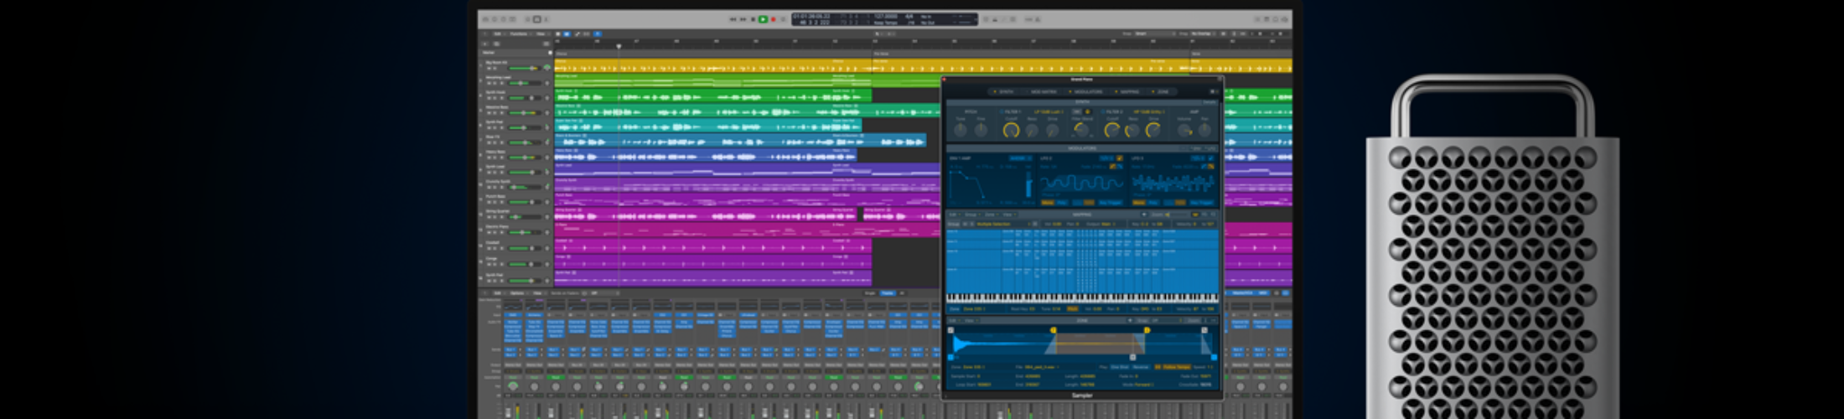Mute the Big Room Kit track
The width and height of the screenshot is (1844, 419).
click(x=489, y=68)
